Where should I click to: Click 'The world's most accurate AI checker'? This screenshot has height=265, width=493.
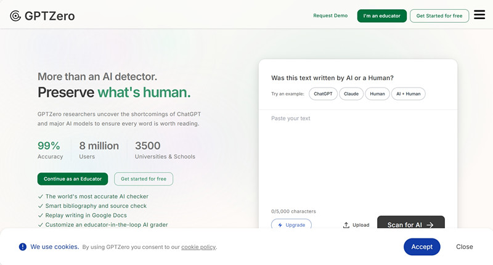[x=97, y=197]
